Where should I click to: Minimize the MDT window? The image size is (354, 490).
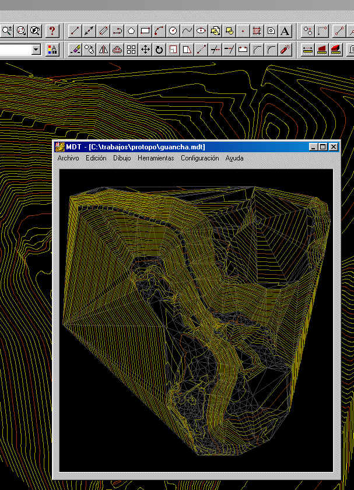click(x=313, y=147)
